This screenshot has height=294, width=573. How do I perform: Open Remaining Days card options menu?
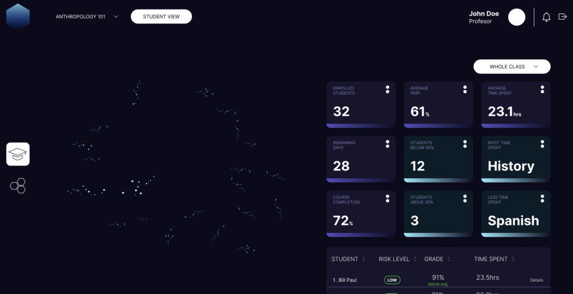click(387, 144)
